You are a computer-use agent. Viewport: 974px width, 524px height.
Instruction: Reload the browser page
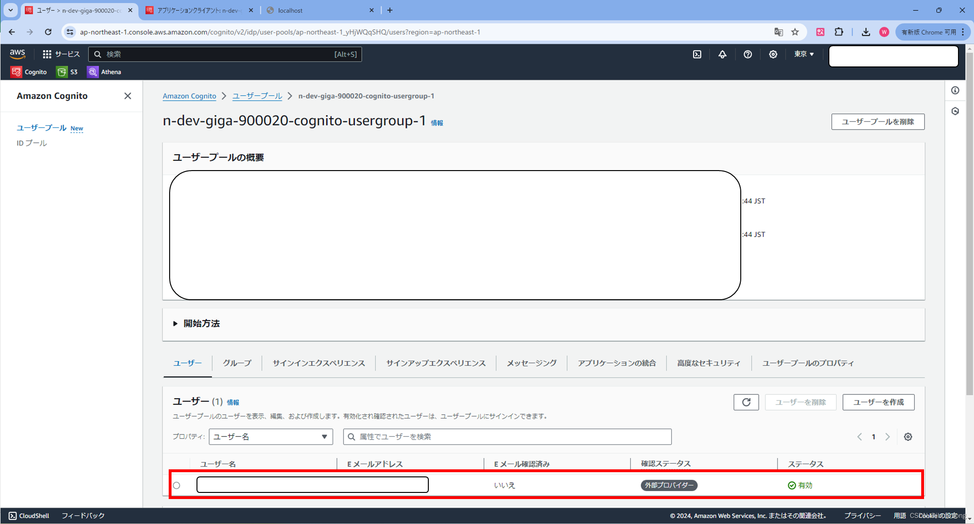pos(48,32)
